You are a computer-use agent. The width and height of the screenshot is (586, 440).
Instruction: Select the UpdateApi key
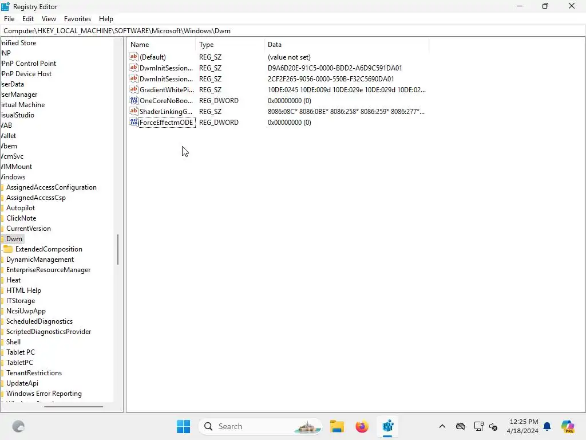tap(22, 383)
